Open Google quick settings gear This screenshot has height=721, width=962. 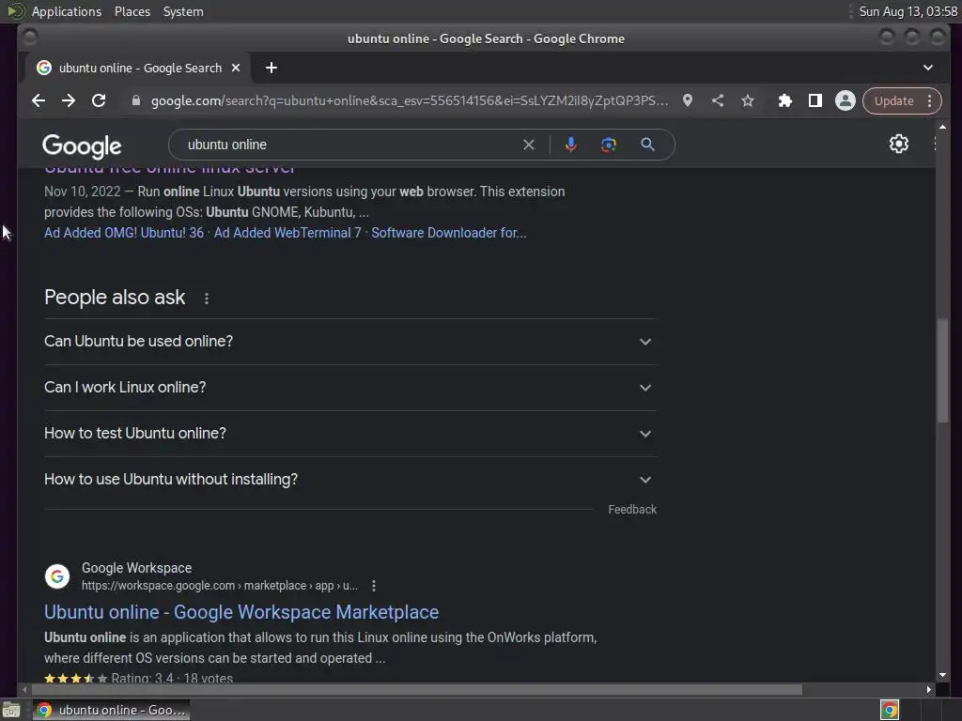click(899, 144)
